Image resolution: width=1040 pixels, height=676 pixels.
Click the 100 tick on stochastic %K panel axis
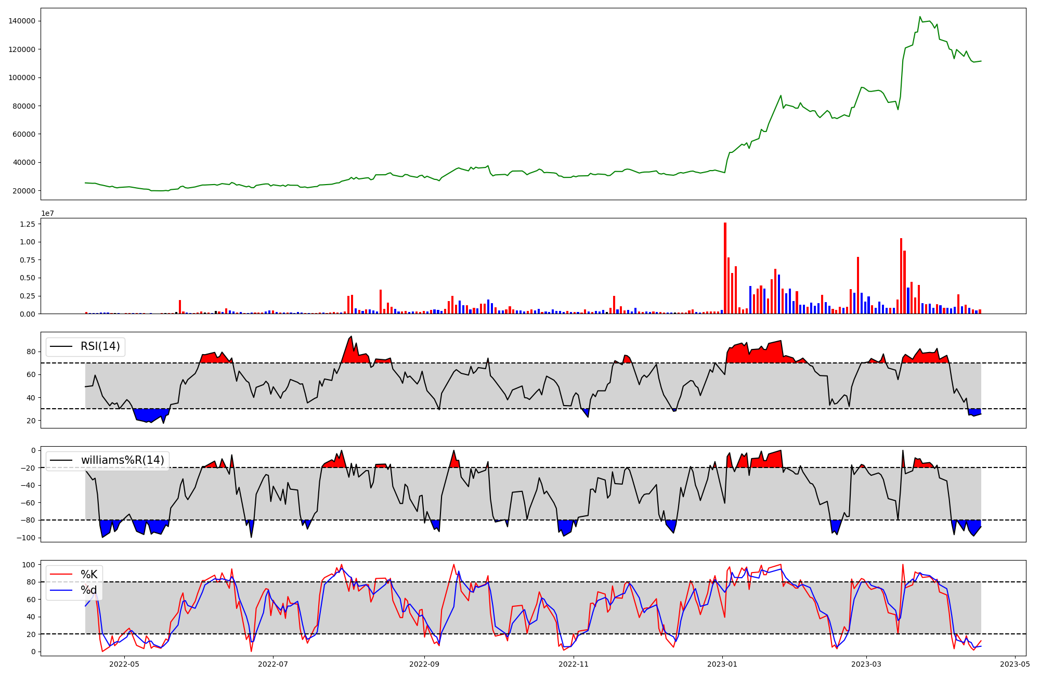(29, 565)
